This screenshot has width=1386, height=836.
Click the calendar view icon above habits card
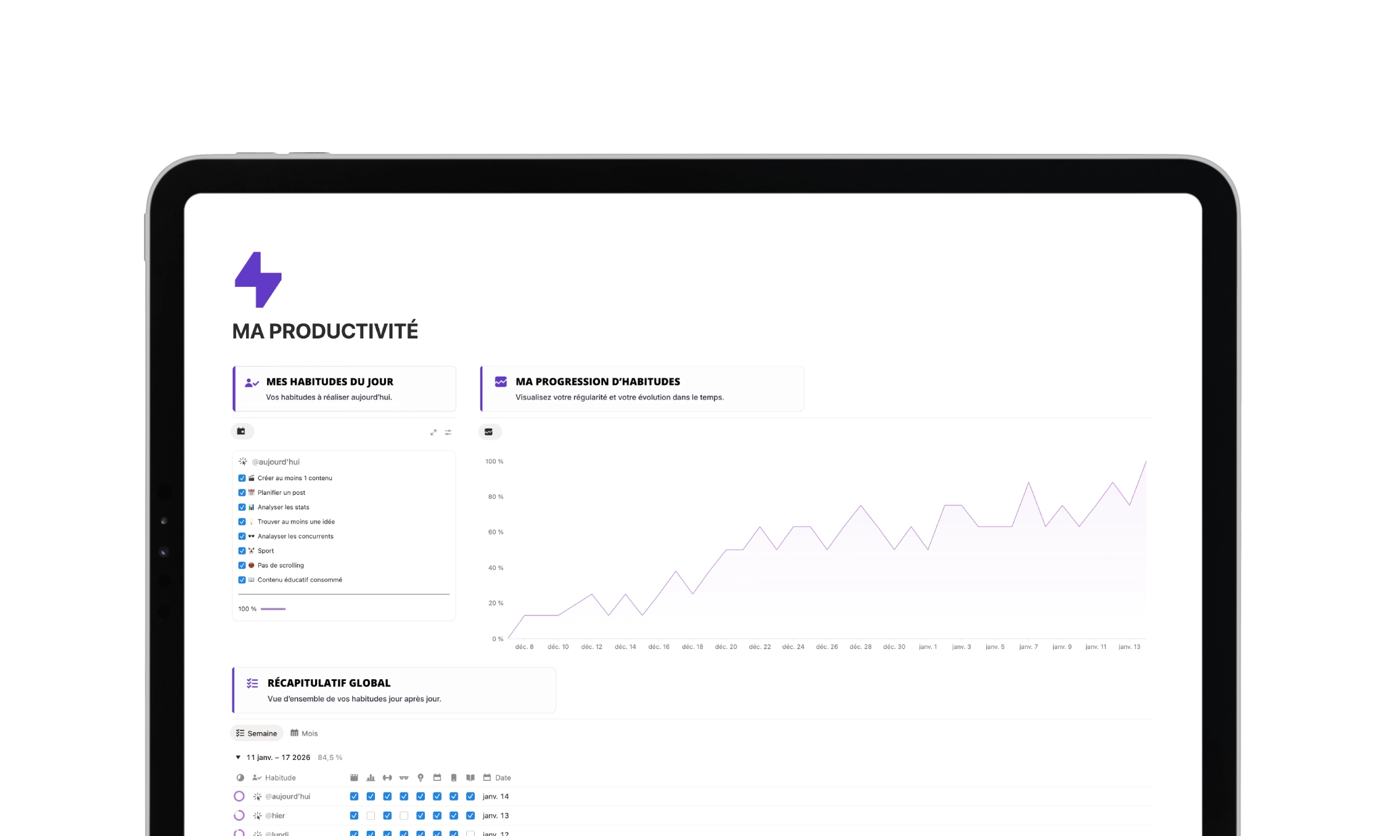(241, 431)
